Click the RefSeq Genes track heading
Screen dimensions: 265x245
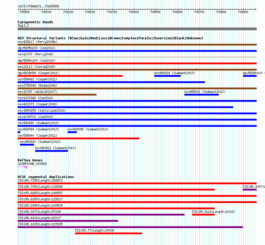point(30,160)
